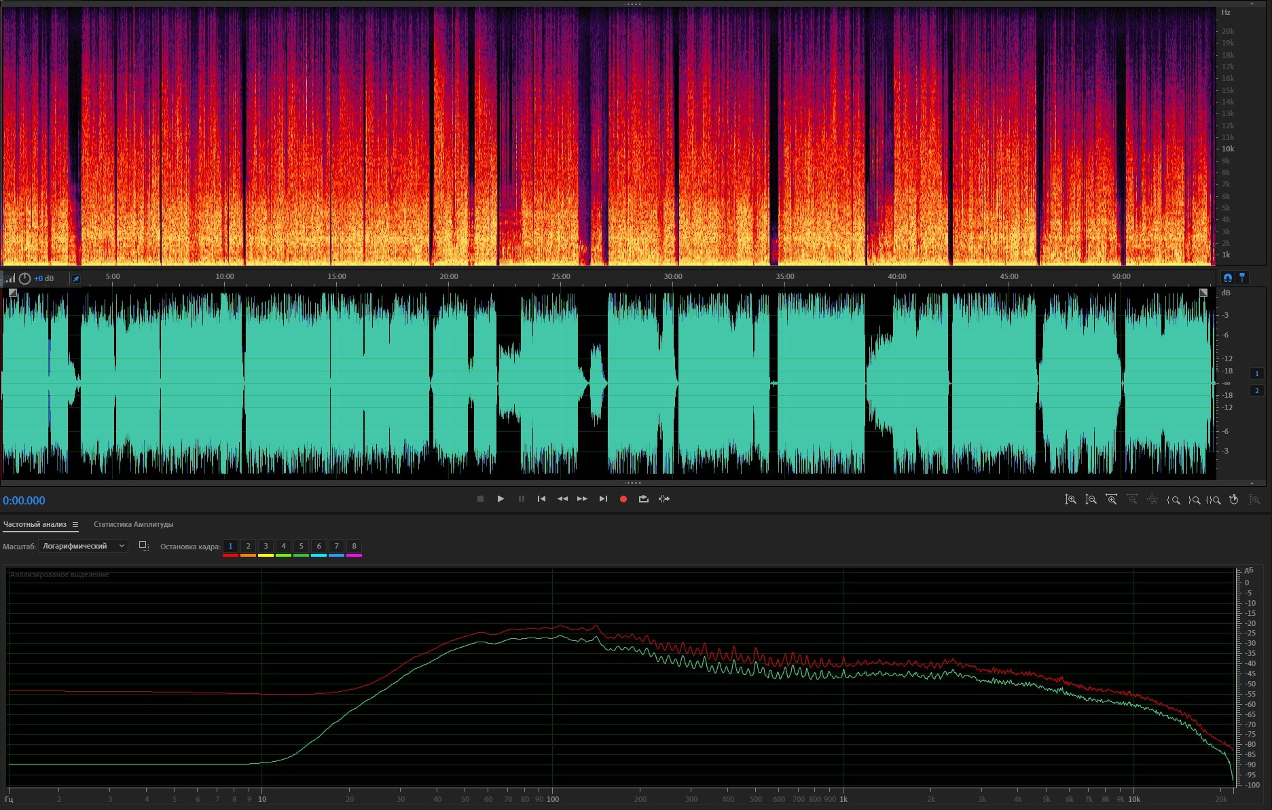The height and width of the screenshot is (810, 1272).
Task: Click the HUD volume knob
Action: pyautogui.click(x=25, y=278)
